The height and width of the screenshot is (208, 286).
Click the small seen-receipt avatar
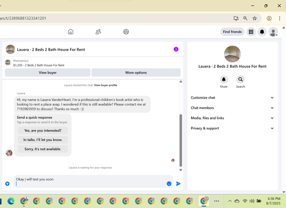173,160
